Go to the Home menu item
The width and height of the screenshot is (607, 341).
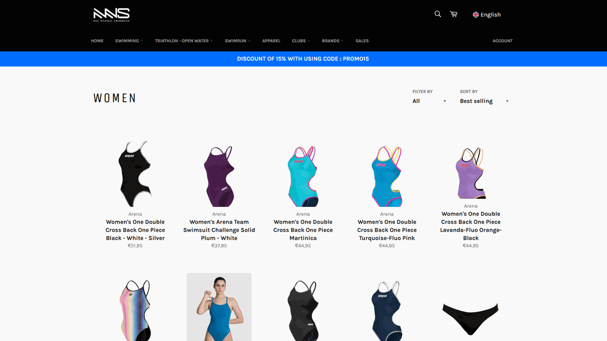[x=97, y=41]
